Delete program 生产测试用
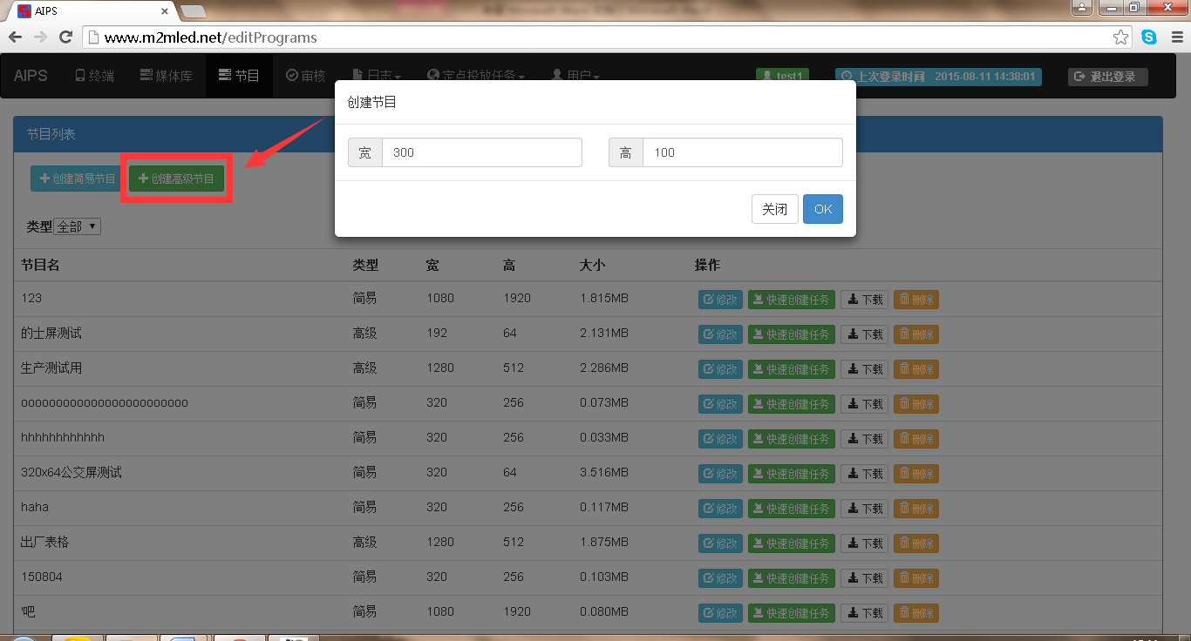The image size is (1191, 641). pyautogui.click(x=915, y=369)
